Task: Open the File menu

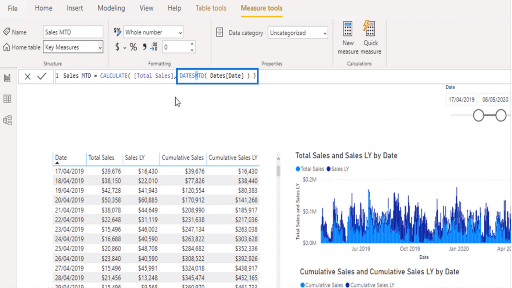Action: (x=12, y=8)
